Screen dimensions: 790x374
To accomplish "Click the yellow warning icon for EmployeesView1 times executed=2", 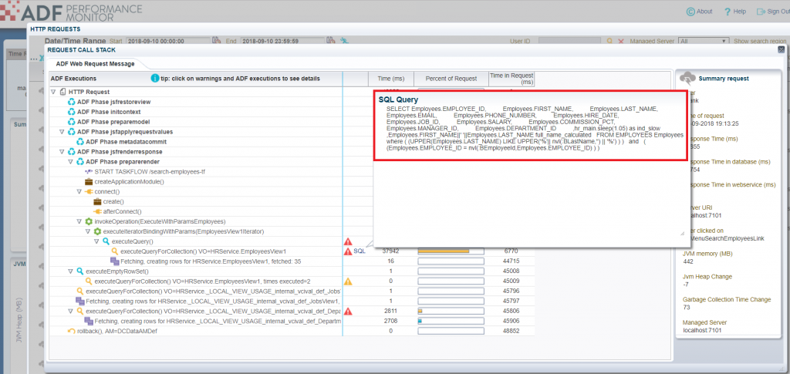I will click(348, 281).
